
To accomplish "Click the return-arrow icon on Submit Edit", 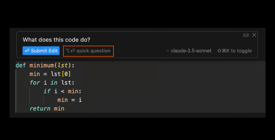I will point(27,51).
